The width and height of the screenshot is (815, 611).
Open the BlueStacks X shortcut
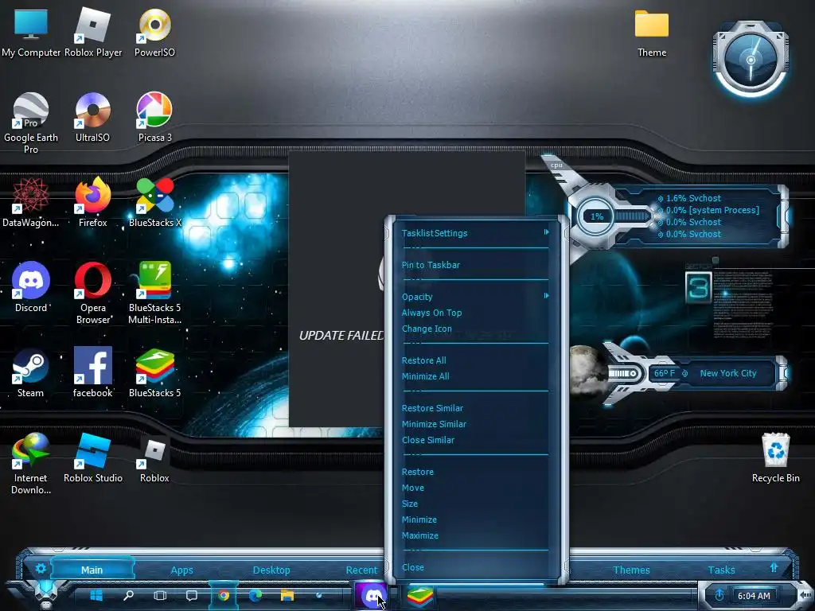[154, 203]
